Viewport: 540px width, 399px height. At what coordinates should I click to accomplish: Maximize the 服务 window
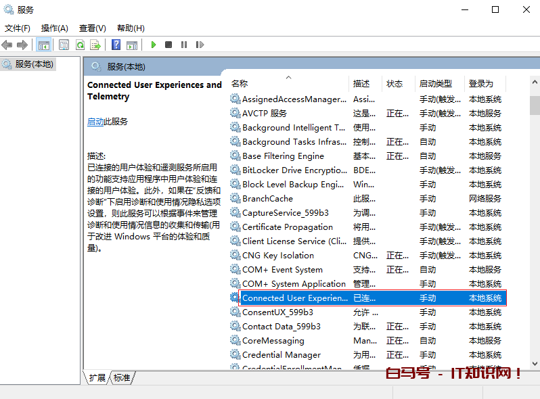495,9
